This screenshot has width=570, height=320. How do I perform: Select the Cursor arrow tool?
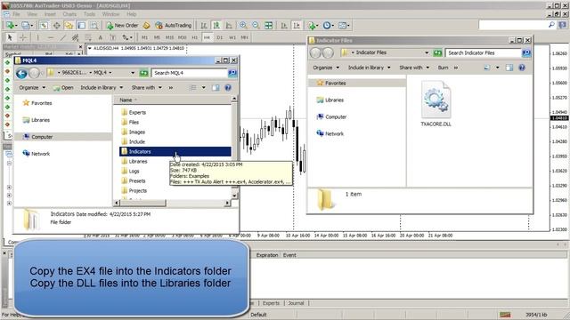click(x=10, y=37)
